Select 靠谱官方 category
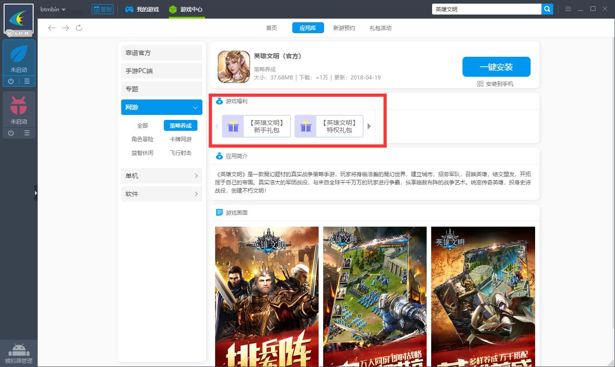 [162, 53]
